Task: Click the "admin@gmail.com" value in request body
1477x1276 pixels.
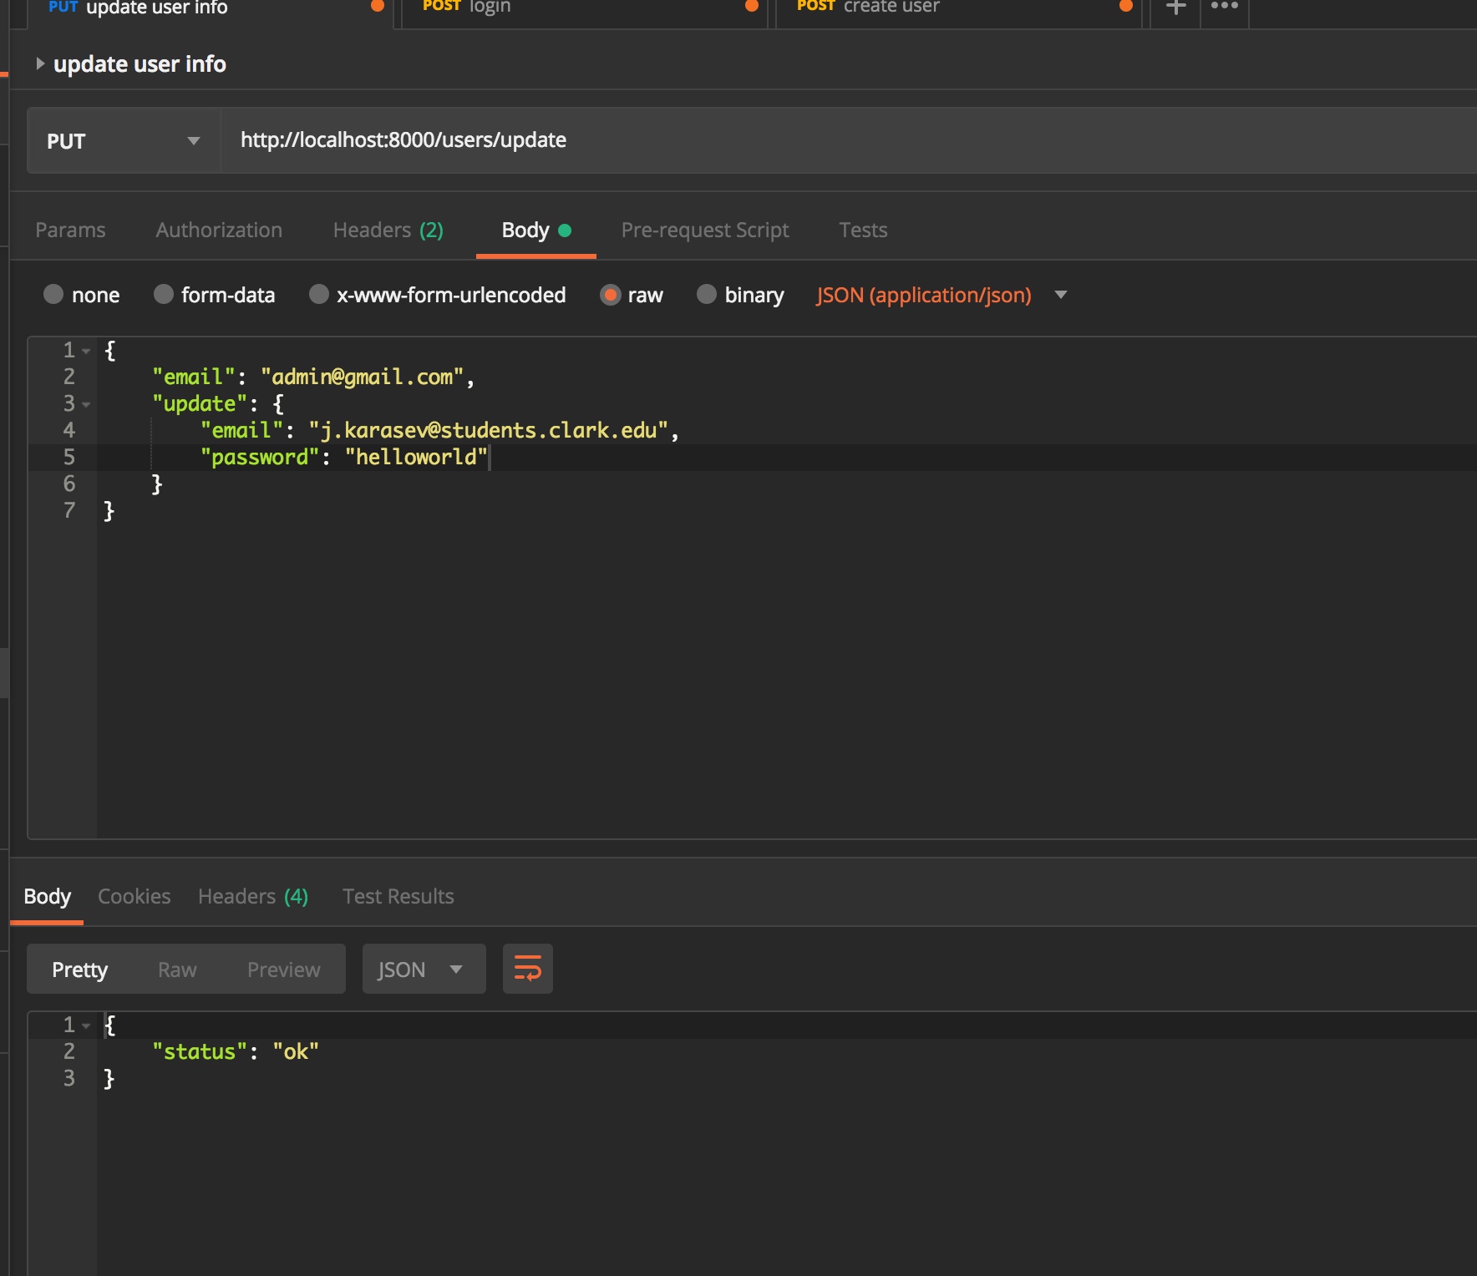Action: point(362,377)
